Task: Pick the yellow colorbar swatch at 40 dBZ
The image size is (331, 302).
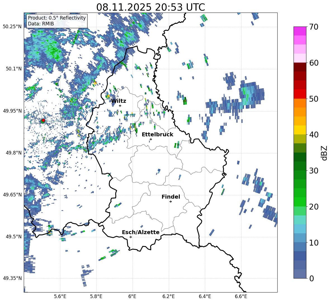Action: [300, 130]
